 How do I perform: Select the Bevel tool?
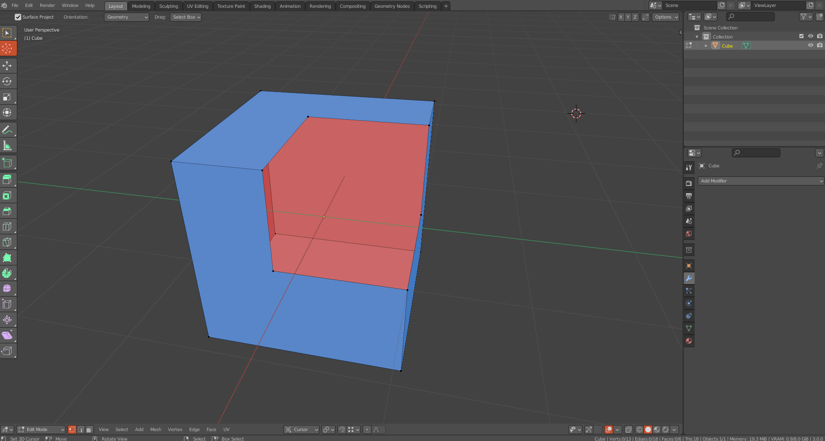click(x=7, y=211)
